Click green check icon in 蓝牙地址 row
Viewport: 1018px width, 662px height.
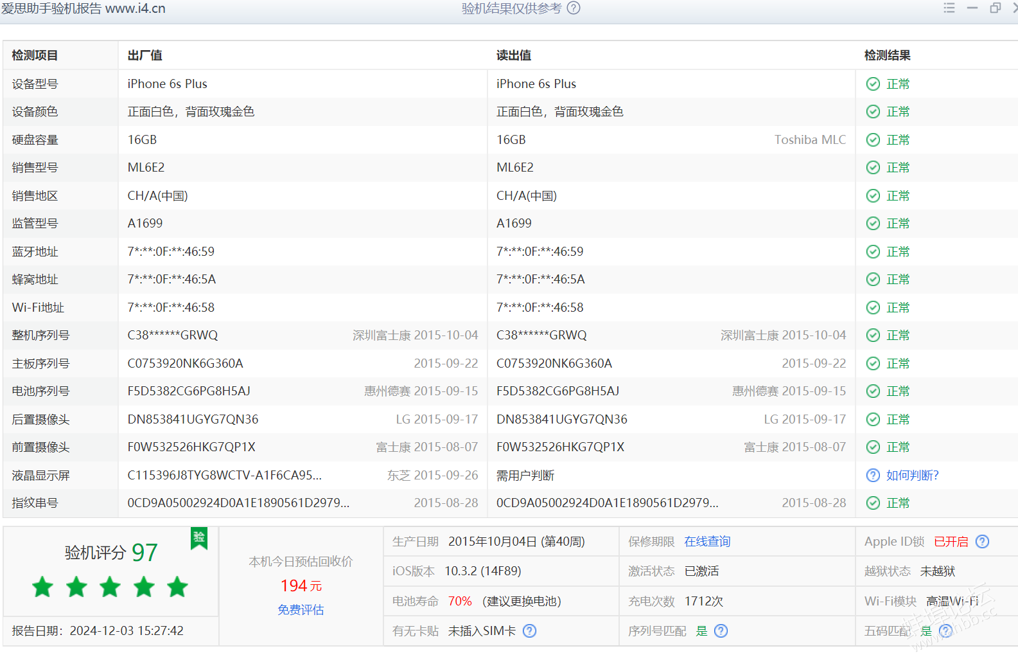(x=873, y=251)
